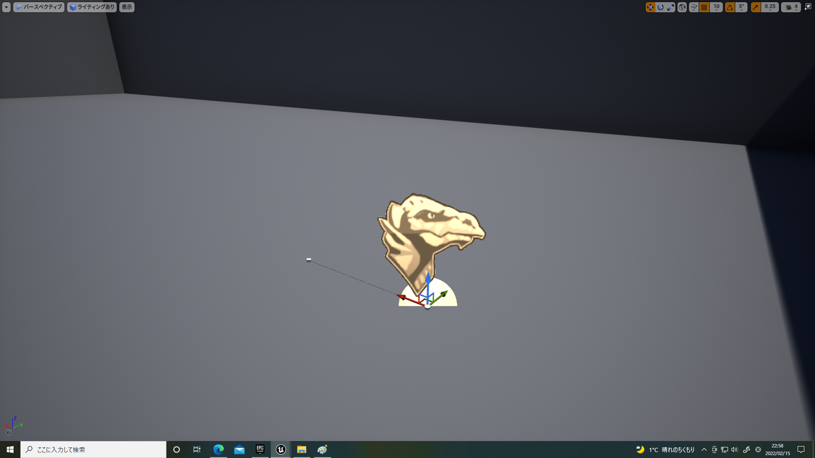This screenshot has width=815, height=458.
Task: Select the Scale tool
Action: coord(670,6)
